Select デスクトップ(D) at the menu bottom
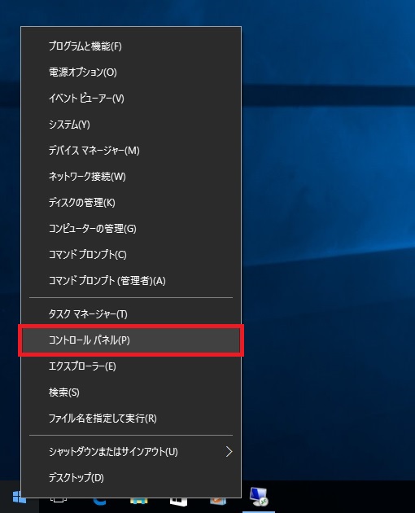 point(131,478)
